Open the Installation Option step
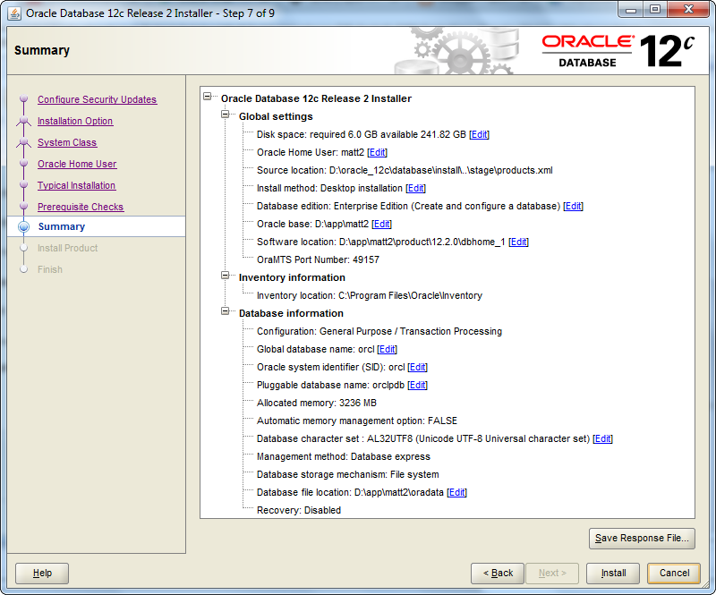Viewport: 716px width, 595px height. (75, 121)
